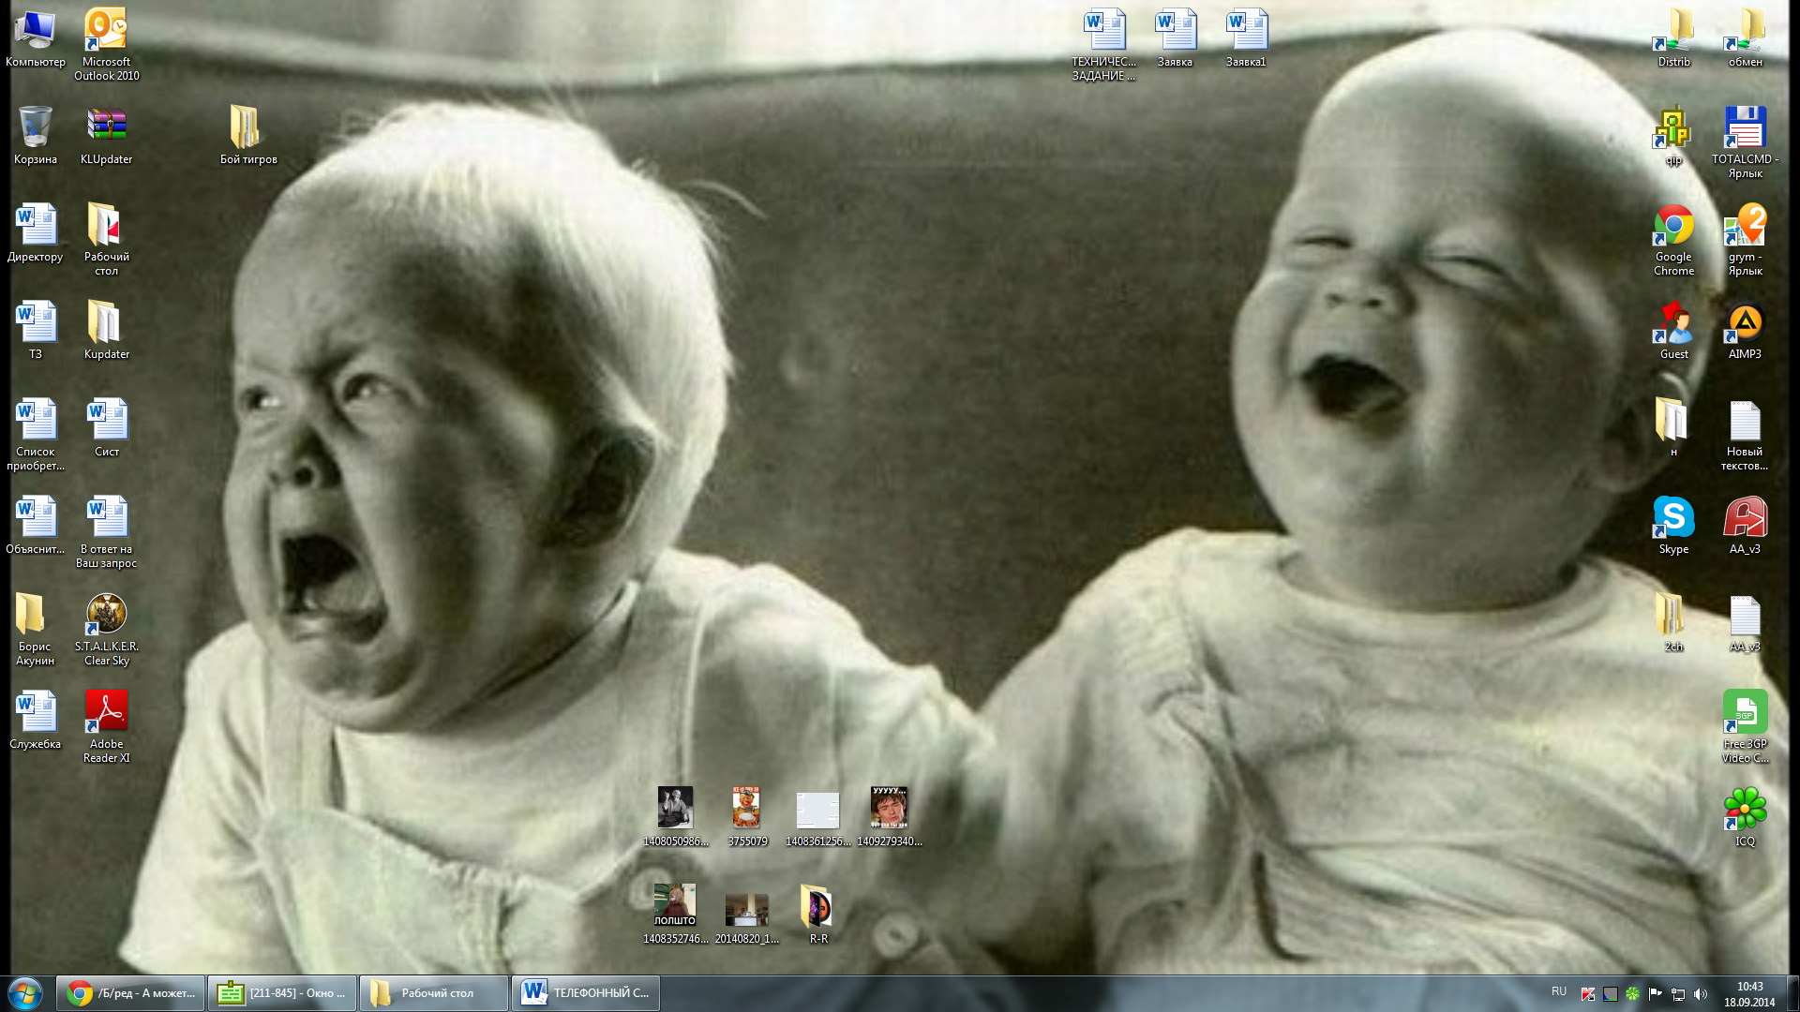Select the ЛОЛШТО image thumbnail
This screenshot has height=1012, width=1800.
tap(675, 905)
